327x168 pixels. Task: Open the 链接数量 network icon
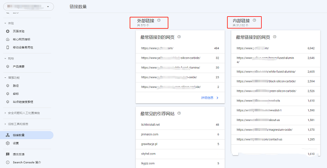click(x=8, y=135)
